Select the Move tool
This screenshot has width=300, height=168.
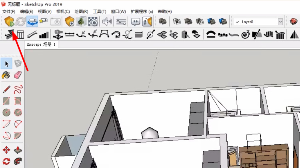(6, 150)
